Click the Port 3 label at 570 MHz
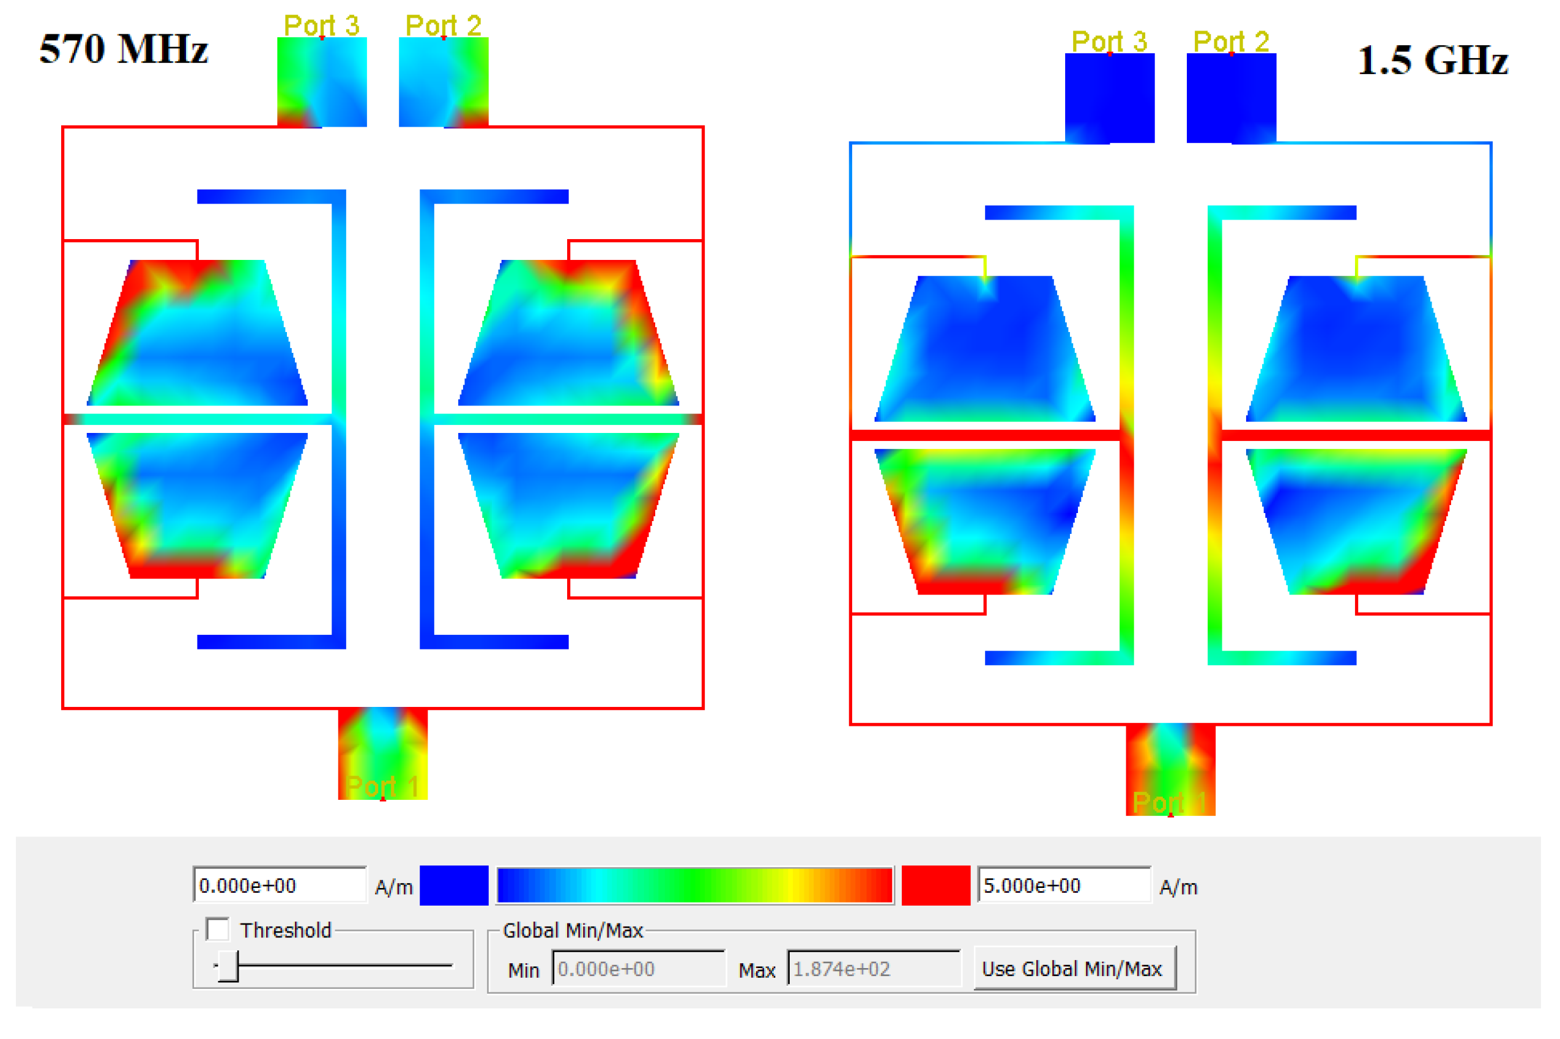The height and width of the screenshot is (1039, 1560). point(321,26)
